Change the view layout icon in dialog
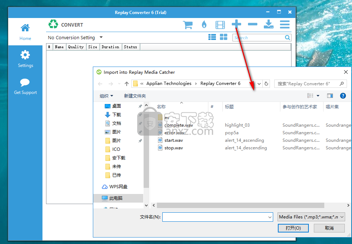The width and height of the screenshot is (352, 244). pos(310,96)
